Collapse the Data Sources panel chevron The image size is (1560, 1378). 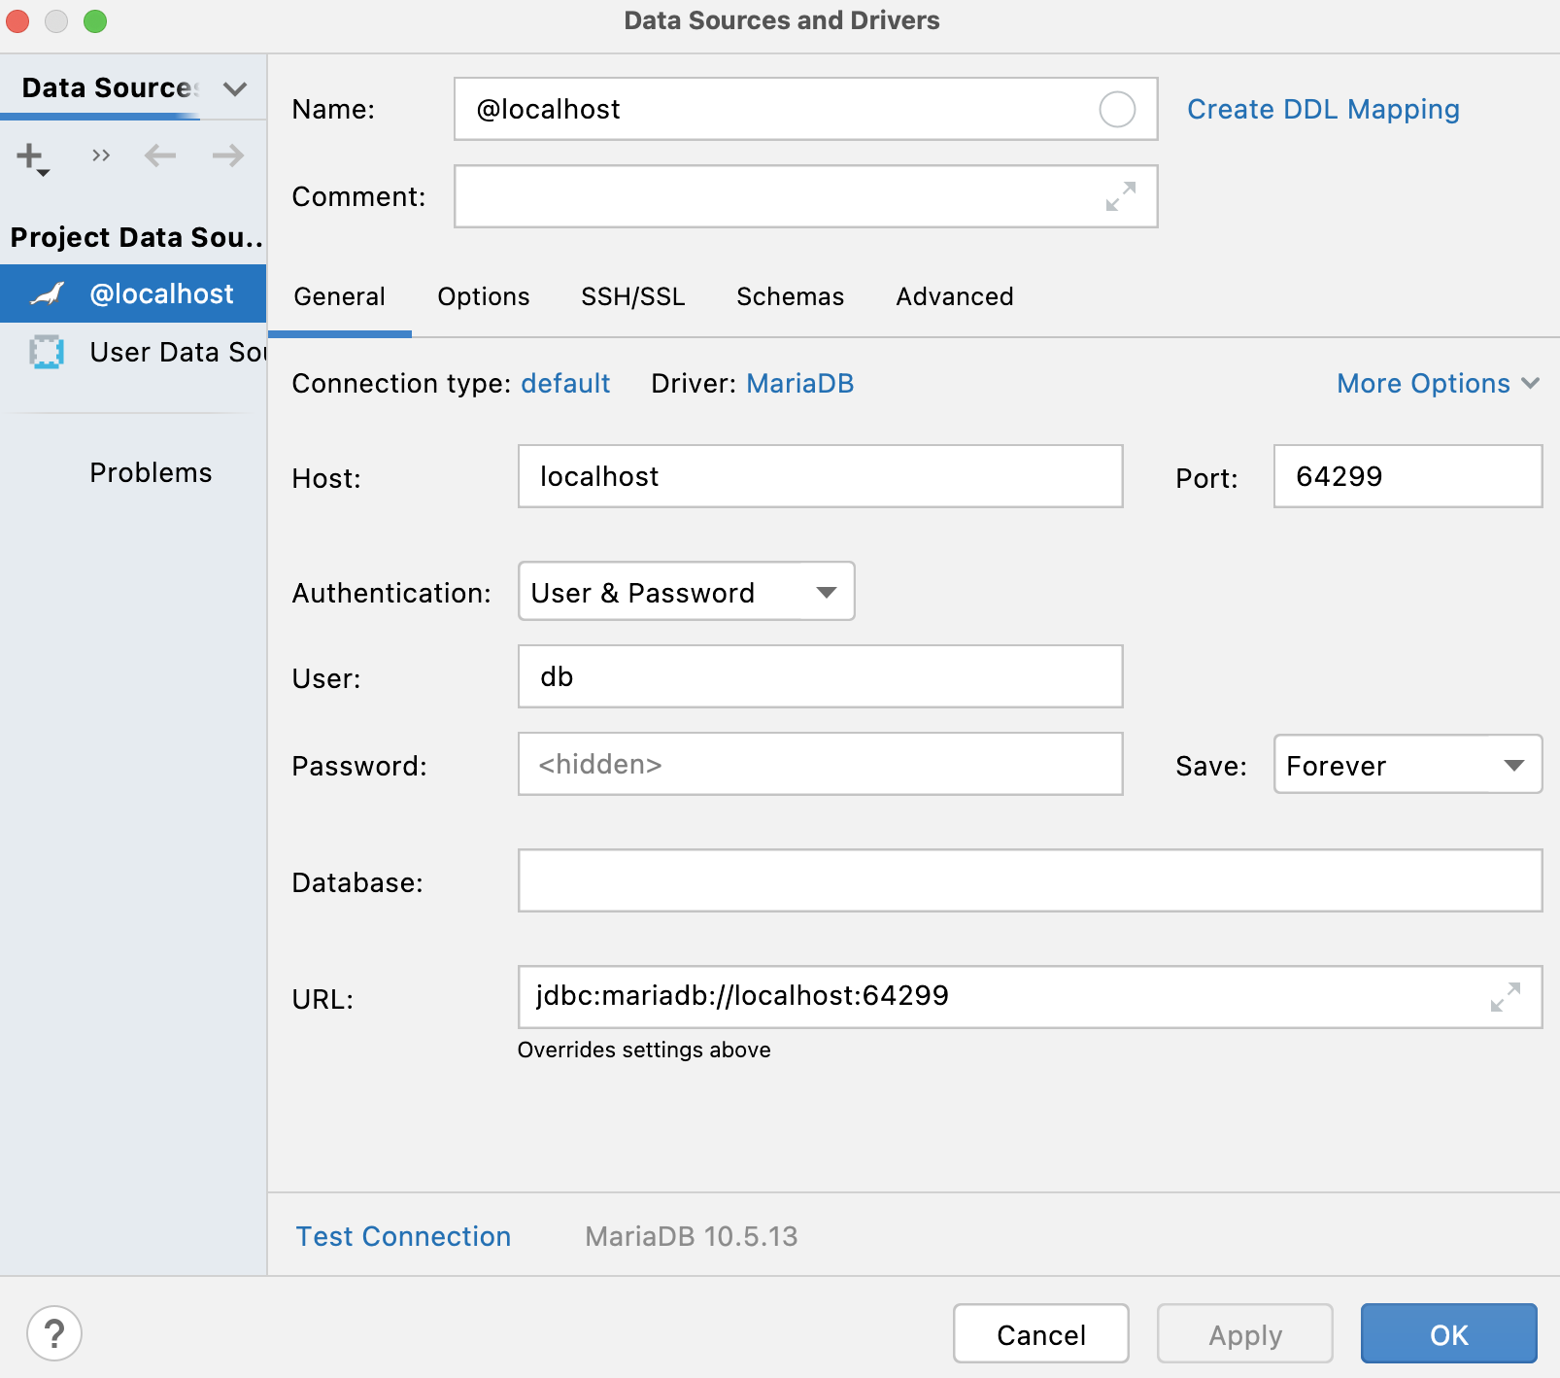click(233, 88)
